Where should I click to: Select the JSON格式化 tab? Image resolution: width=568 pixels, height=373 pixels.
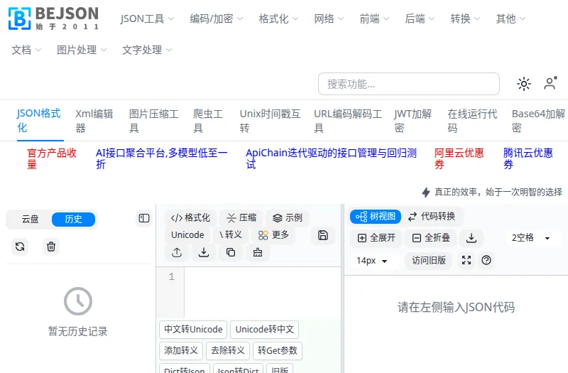39,120
